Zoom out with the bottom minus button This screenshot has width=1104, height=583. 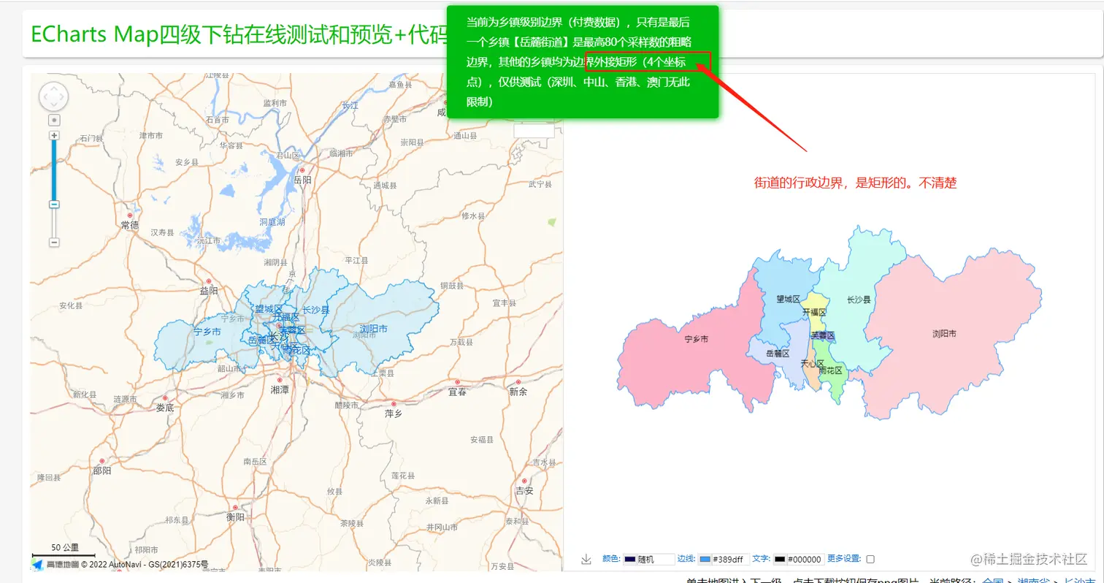coord(54,242)
